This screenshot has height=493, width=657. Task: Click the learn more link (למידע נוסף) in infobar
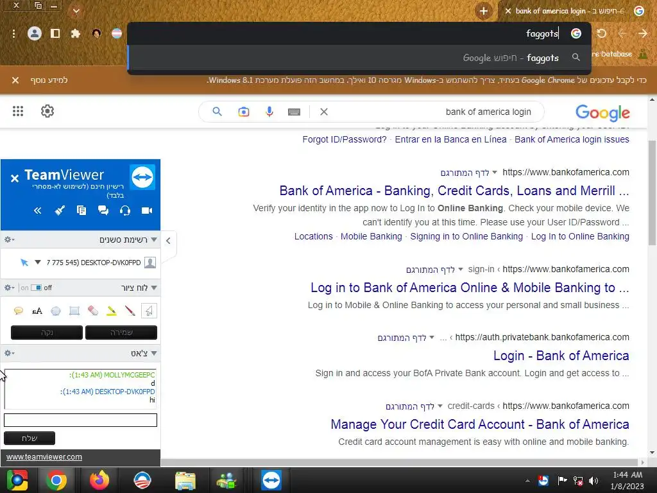click(x=49, y=80)
